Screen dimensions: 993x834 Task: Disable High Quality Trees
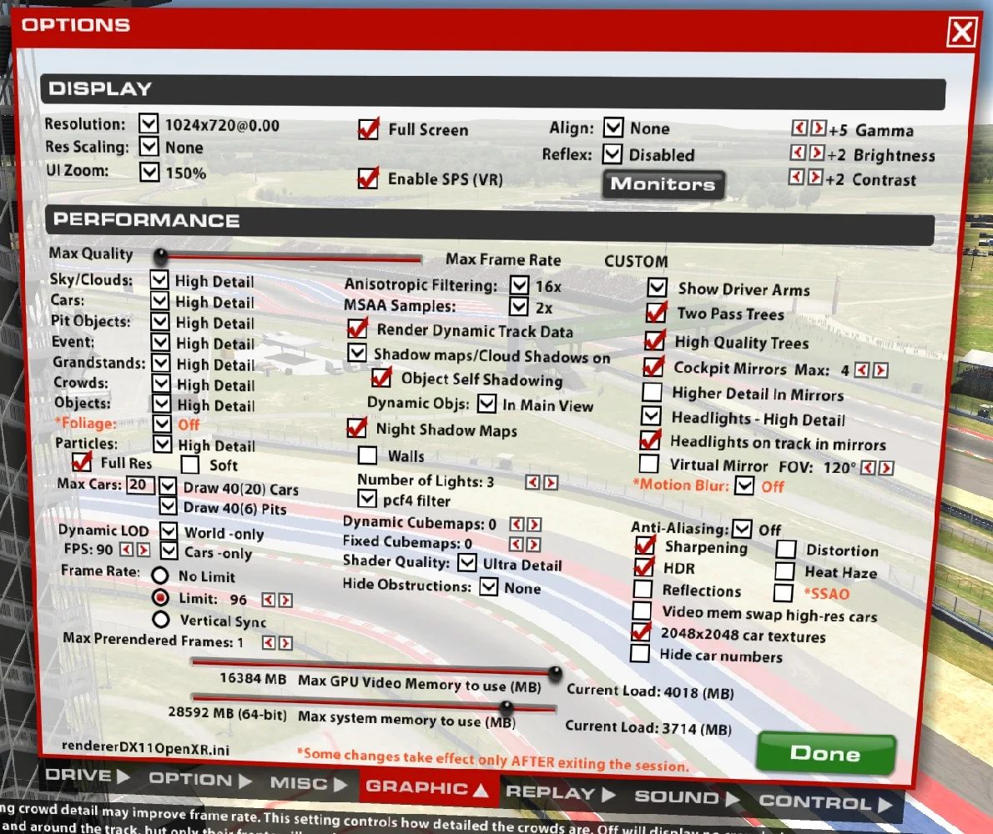point(654,340)
